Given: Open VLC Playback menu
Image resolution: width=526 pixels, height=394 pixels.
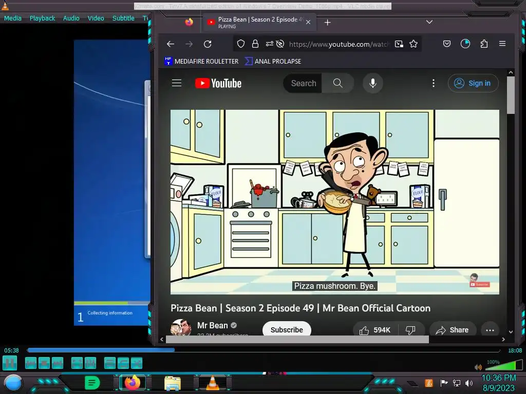Looking at the screenshot, I should pyautogui.click(x=42, y=18).
